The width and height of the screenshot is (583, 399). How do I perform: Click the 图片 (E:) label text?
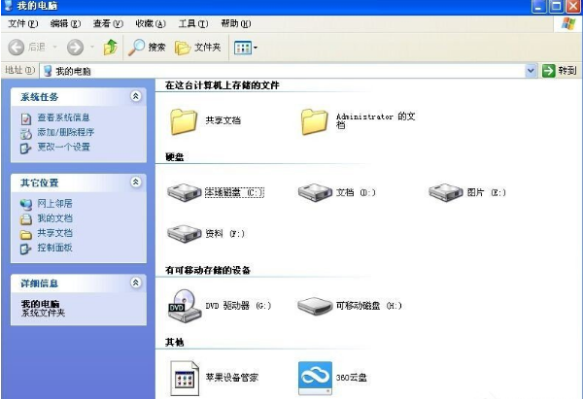point(487,192)
